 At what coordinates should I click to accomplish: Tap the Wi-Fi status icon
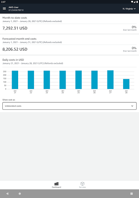click(132, 2)
